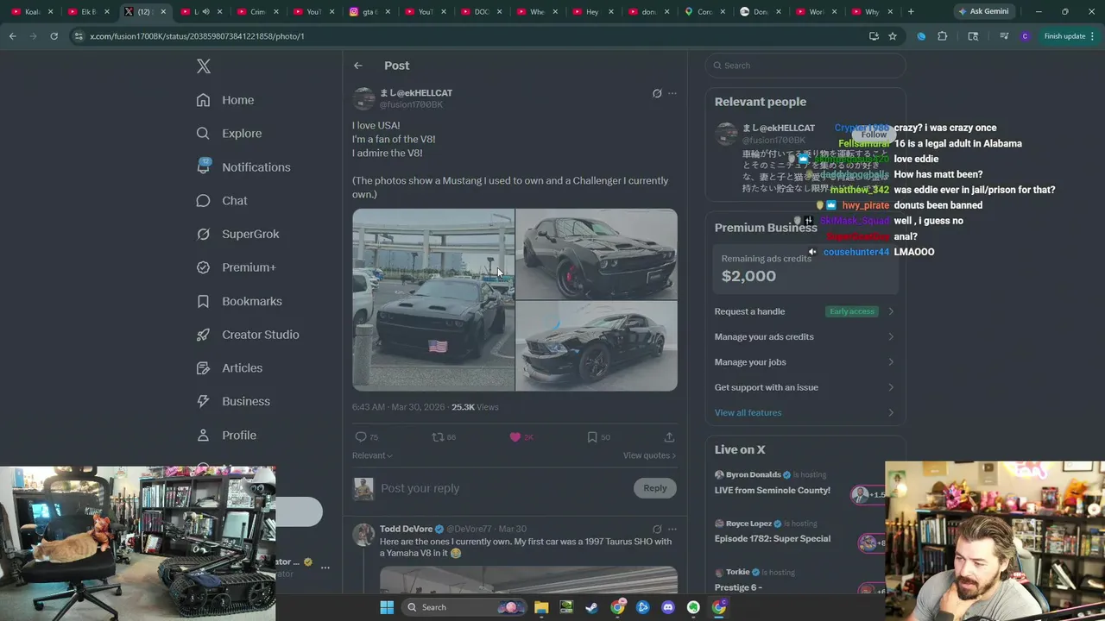Open Chrome extensions puzzle icon
1105x621 pixels.
coord(942,36)
